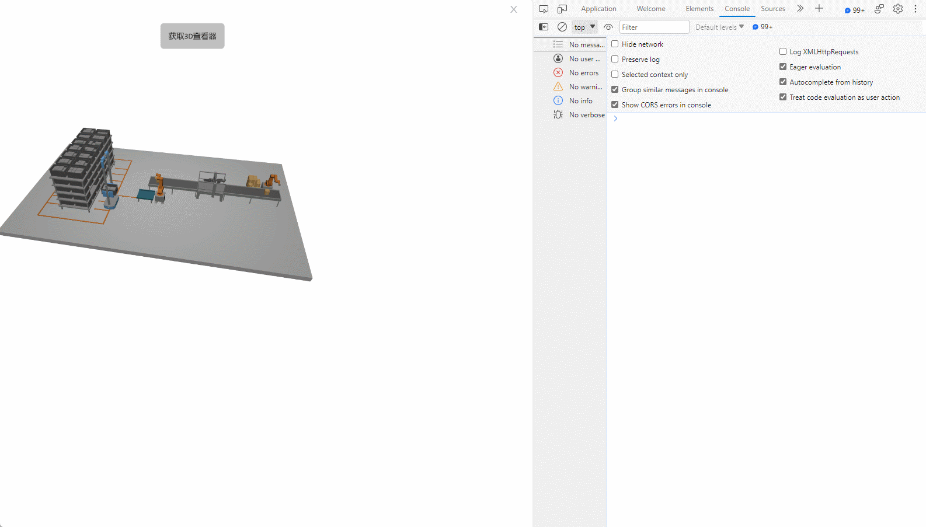The width and height of the screenshot is (926, 527).
Task: Expand the Default levels dropdown
Action: click(x=719, y=27)
